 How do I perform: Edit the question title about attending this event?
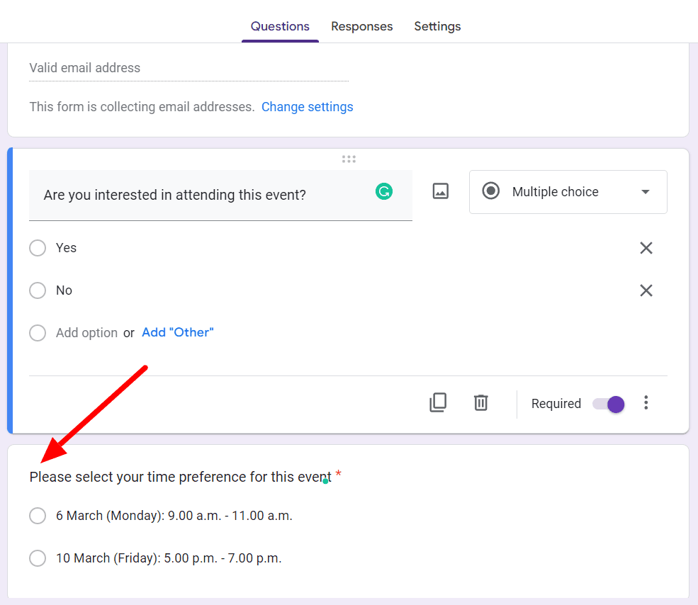point(220,195)
